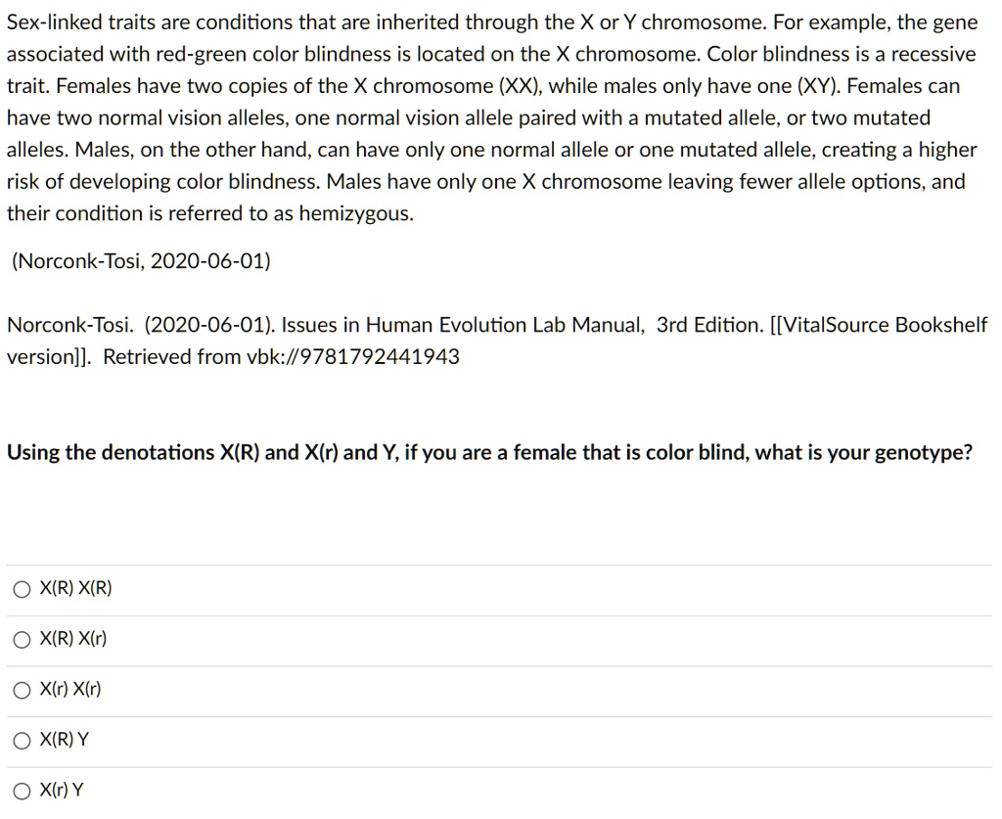Select the X(r) Y radio button
This screenshot has height=819, width=1002.
[x=22, y=791]
